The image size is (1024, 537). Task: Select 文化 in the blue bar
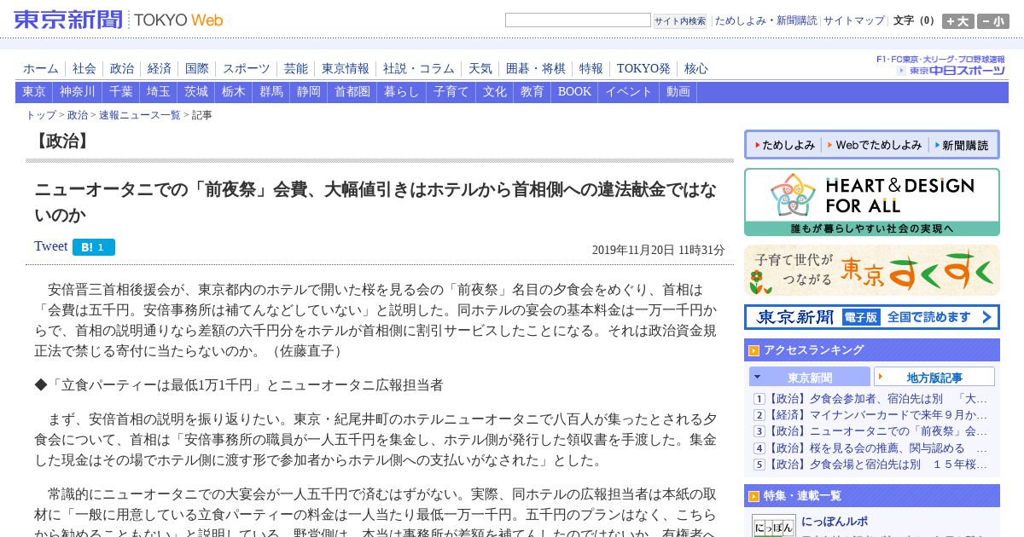click(495, 92)
